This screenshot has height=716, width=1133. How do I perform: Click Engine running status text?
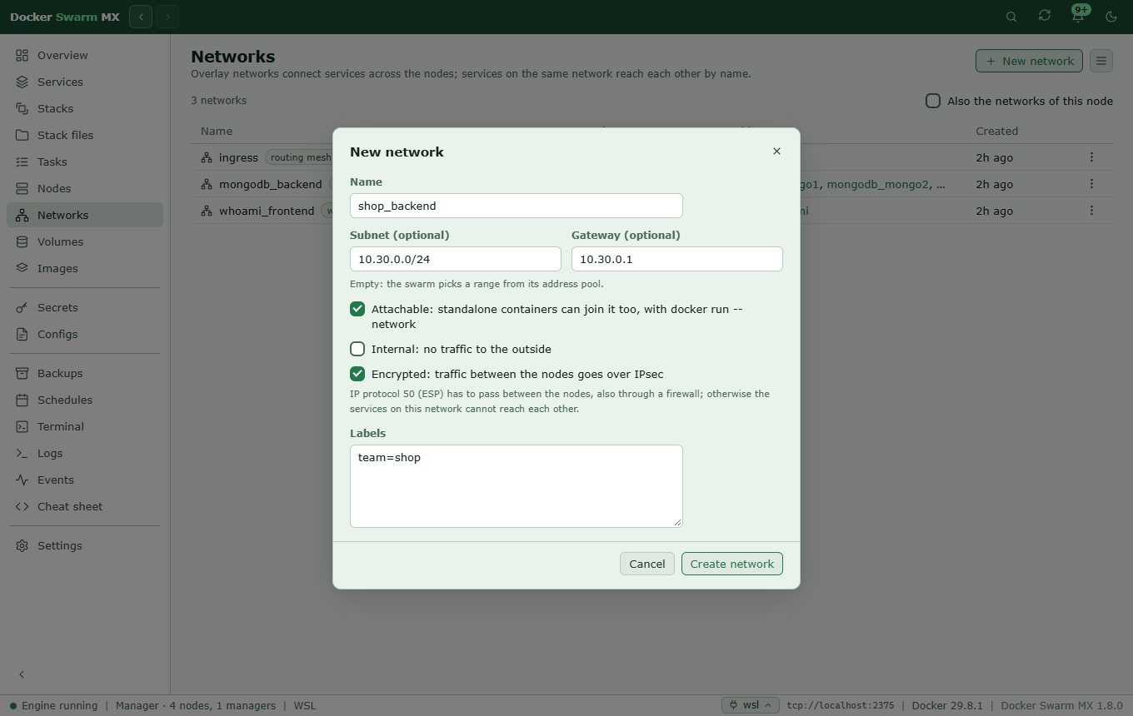pyautogui.click(x=59, y=705)
